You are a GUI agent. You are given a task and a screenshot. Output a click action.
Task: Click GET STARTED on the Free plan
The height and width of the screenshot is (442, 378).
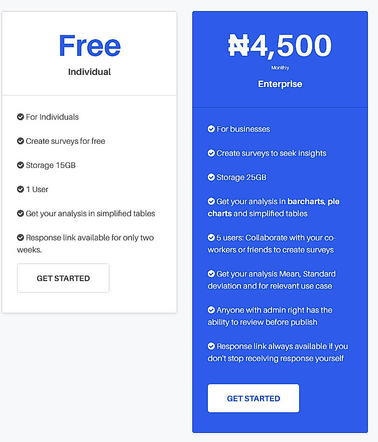coord(63,278)
